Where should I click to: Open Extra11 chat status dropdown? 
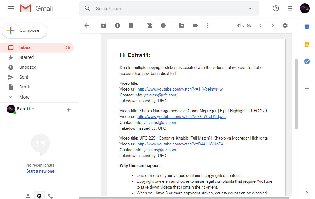click(33, 109)
